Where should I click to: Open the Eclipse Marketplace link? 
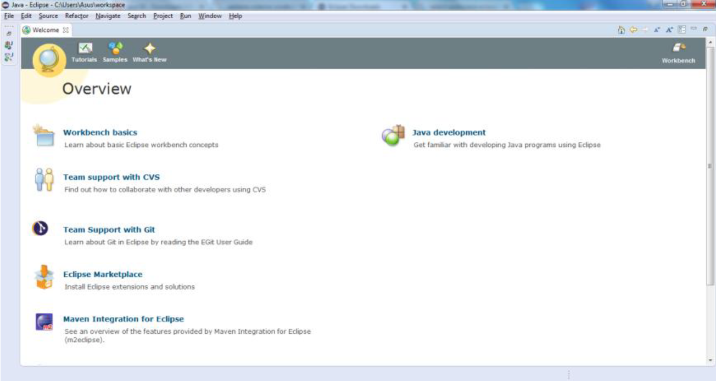pos(103,274)
